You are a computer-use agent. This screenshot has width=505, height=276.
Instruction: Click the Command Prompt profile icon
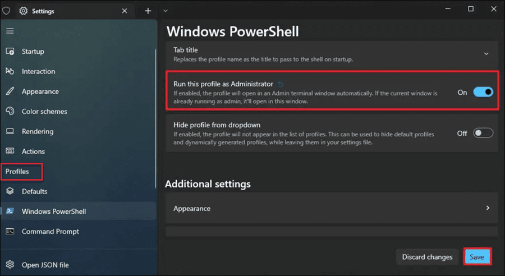10,231
